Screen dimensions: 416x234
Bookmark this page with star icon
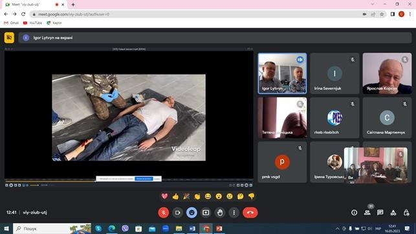coord(382,14)
